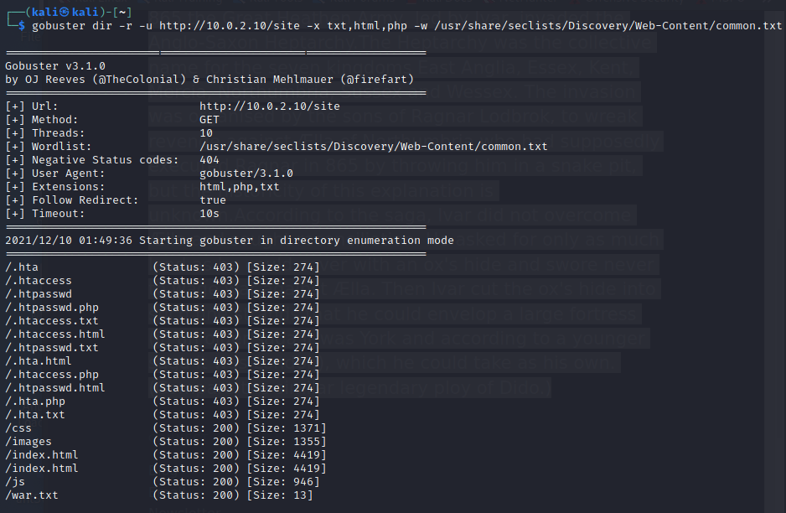Click the Timeout value 10s
Screen dimensions: 786x513
(209, 214)
